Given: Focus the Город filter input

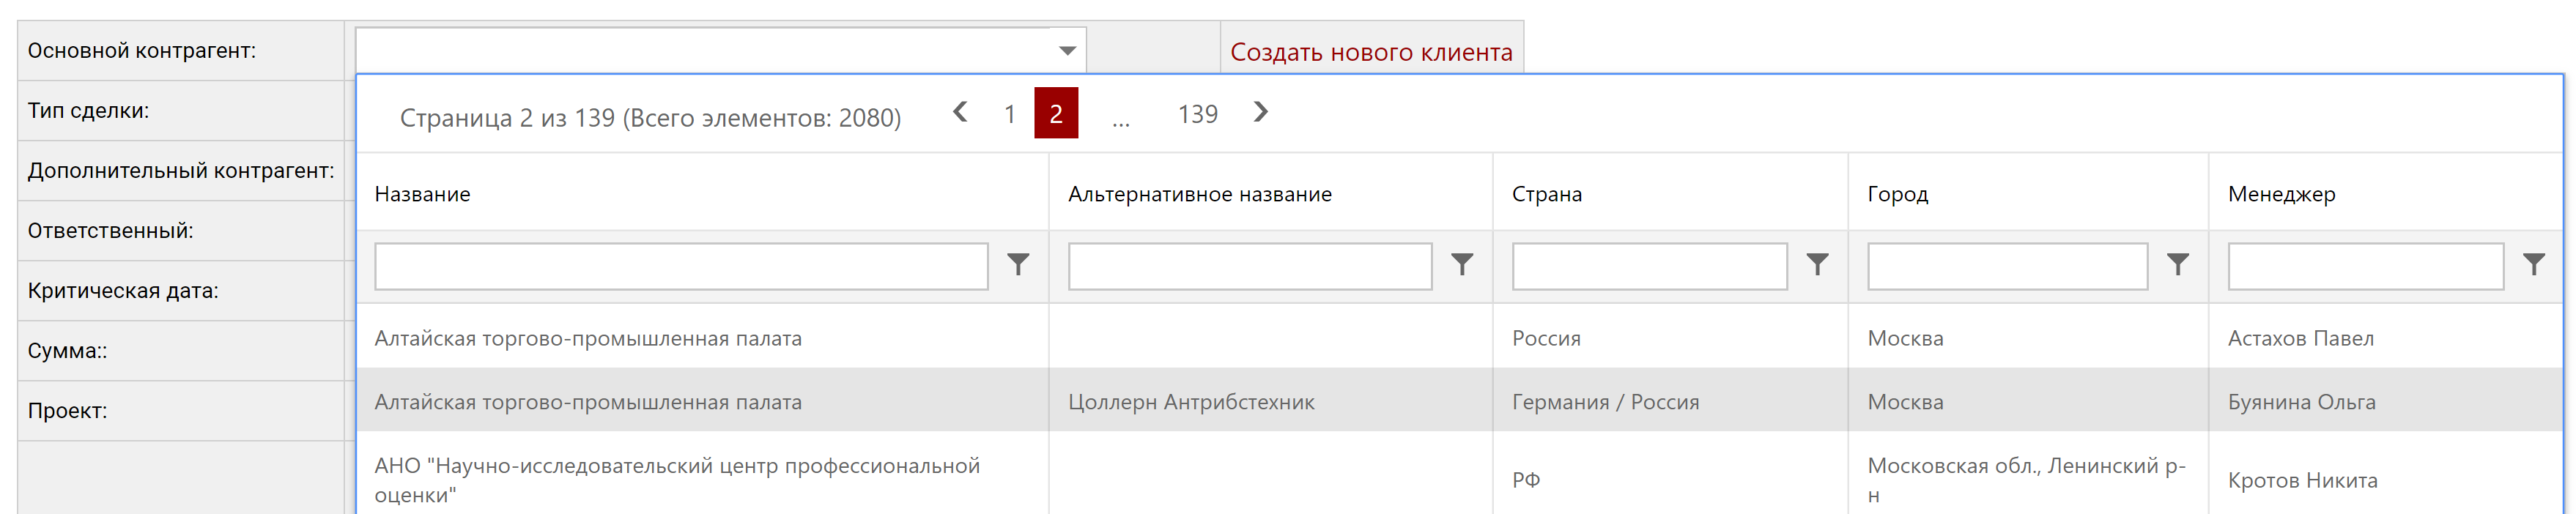Looking at the screenshot, I should 2006,266.
